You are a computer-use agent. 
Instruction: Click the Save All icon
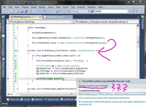[x=26, y=11]
